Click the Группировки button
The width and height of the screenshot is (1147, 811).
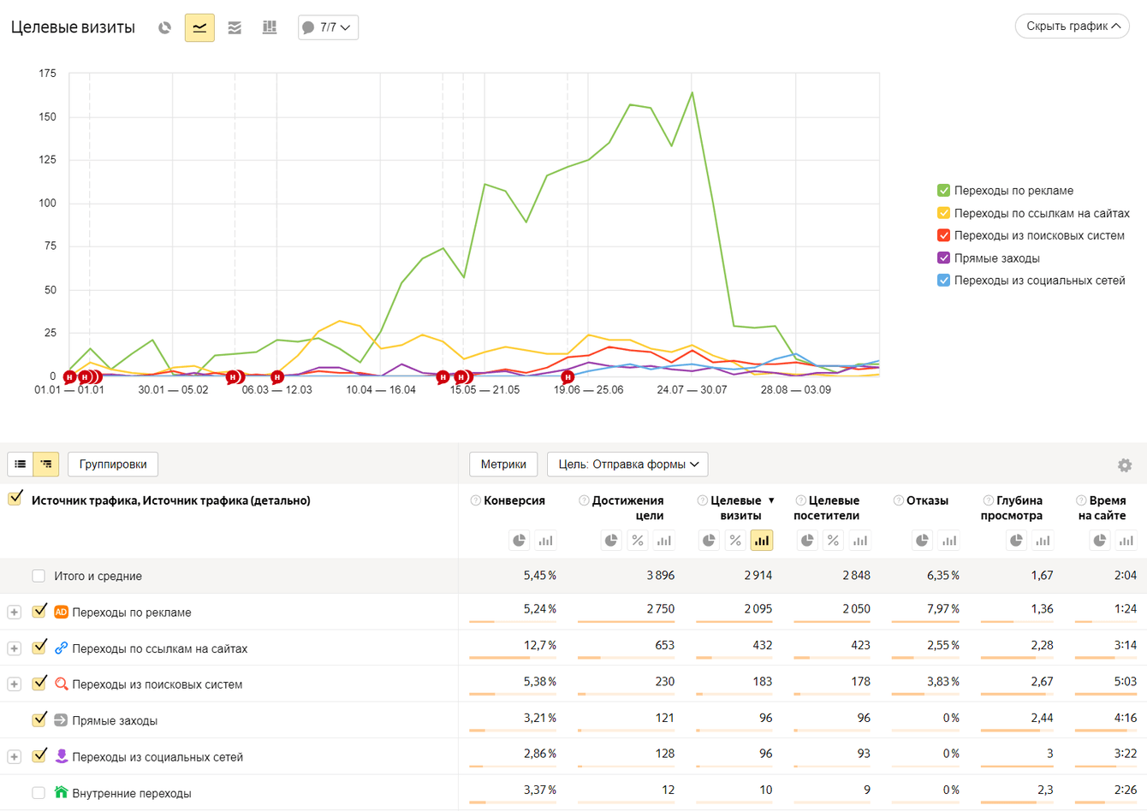[x=113, y=464]
